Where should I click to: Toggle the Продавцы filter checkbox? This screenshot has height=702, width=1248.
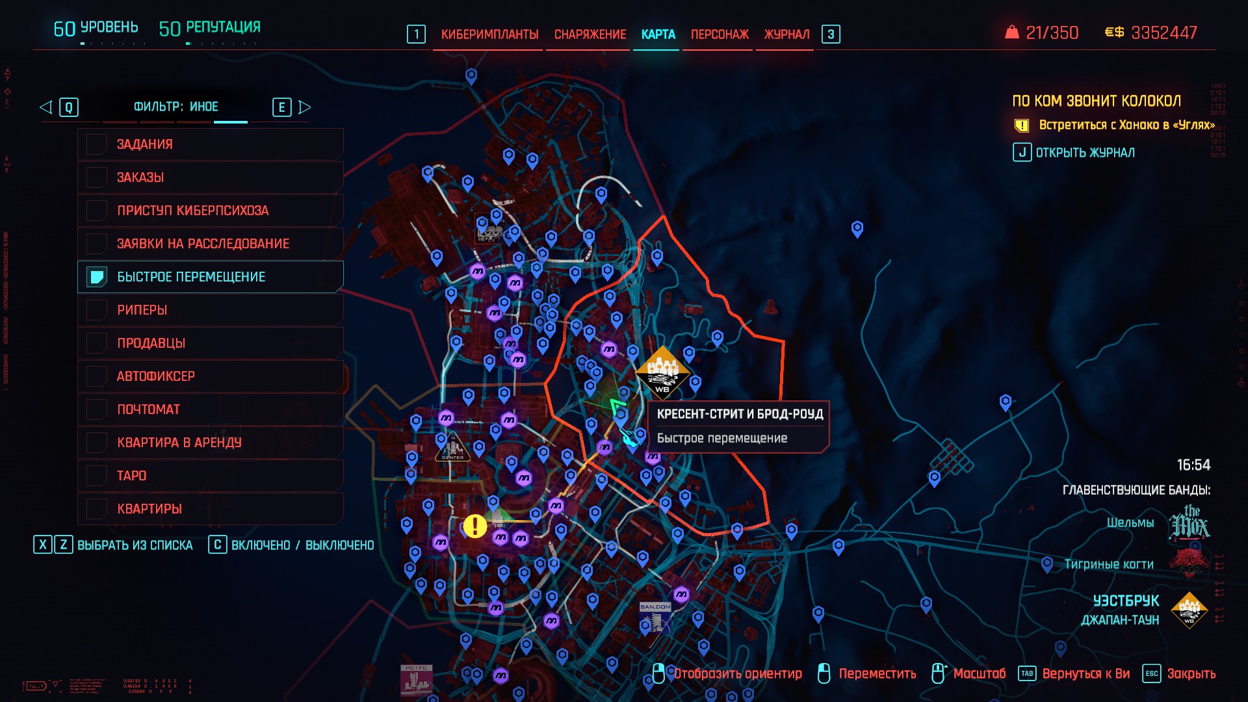pos(97,343)
